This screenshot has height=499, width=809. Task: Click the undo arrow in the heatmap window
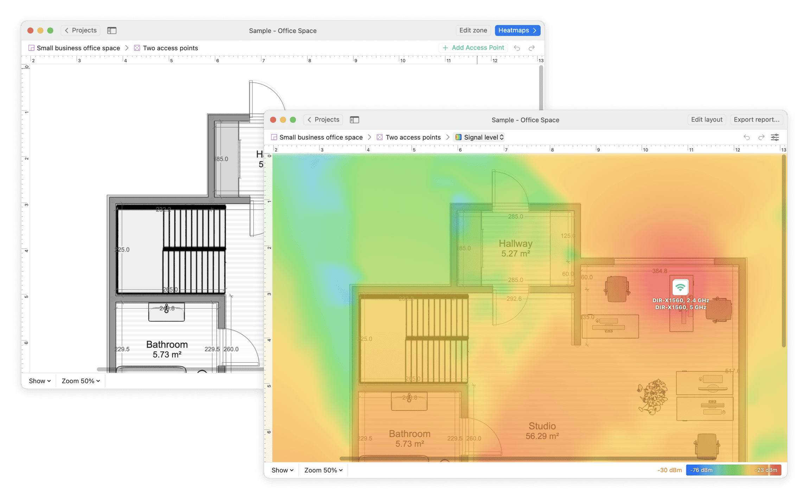coord(746,137)
